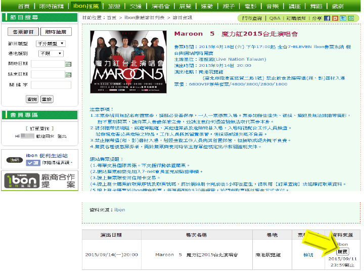This screenshot has width=364, height=273.
Task: Click the 會員專區 panel header
Action: click(40, 115)
